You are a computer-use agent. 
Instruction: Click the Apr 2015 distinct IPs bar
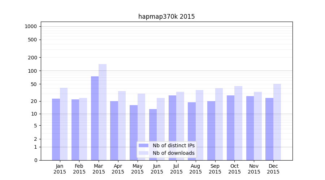114,131
